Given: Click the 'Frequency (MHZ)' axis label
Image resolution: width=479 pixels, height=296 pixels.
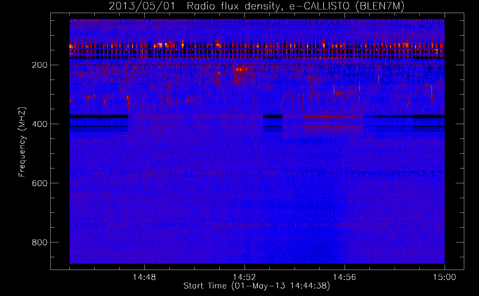Looking at the screenshot, I should click(22, 142).
